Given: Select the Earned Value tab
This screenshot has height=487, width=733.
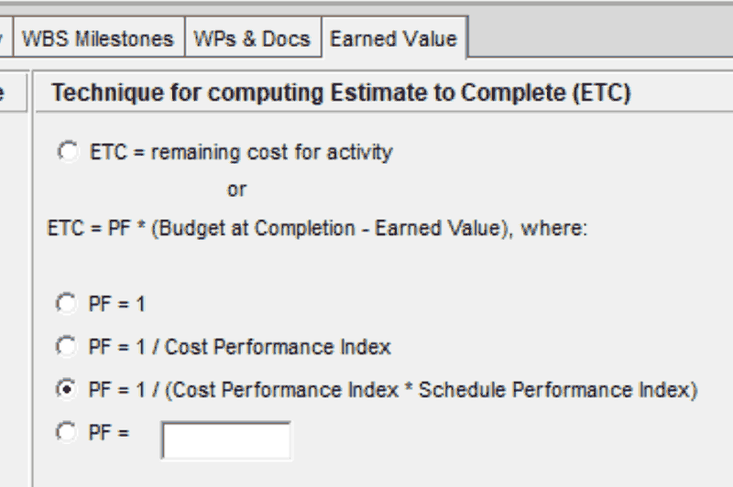Looking at the screenshot, I should pos(393,38).
